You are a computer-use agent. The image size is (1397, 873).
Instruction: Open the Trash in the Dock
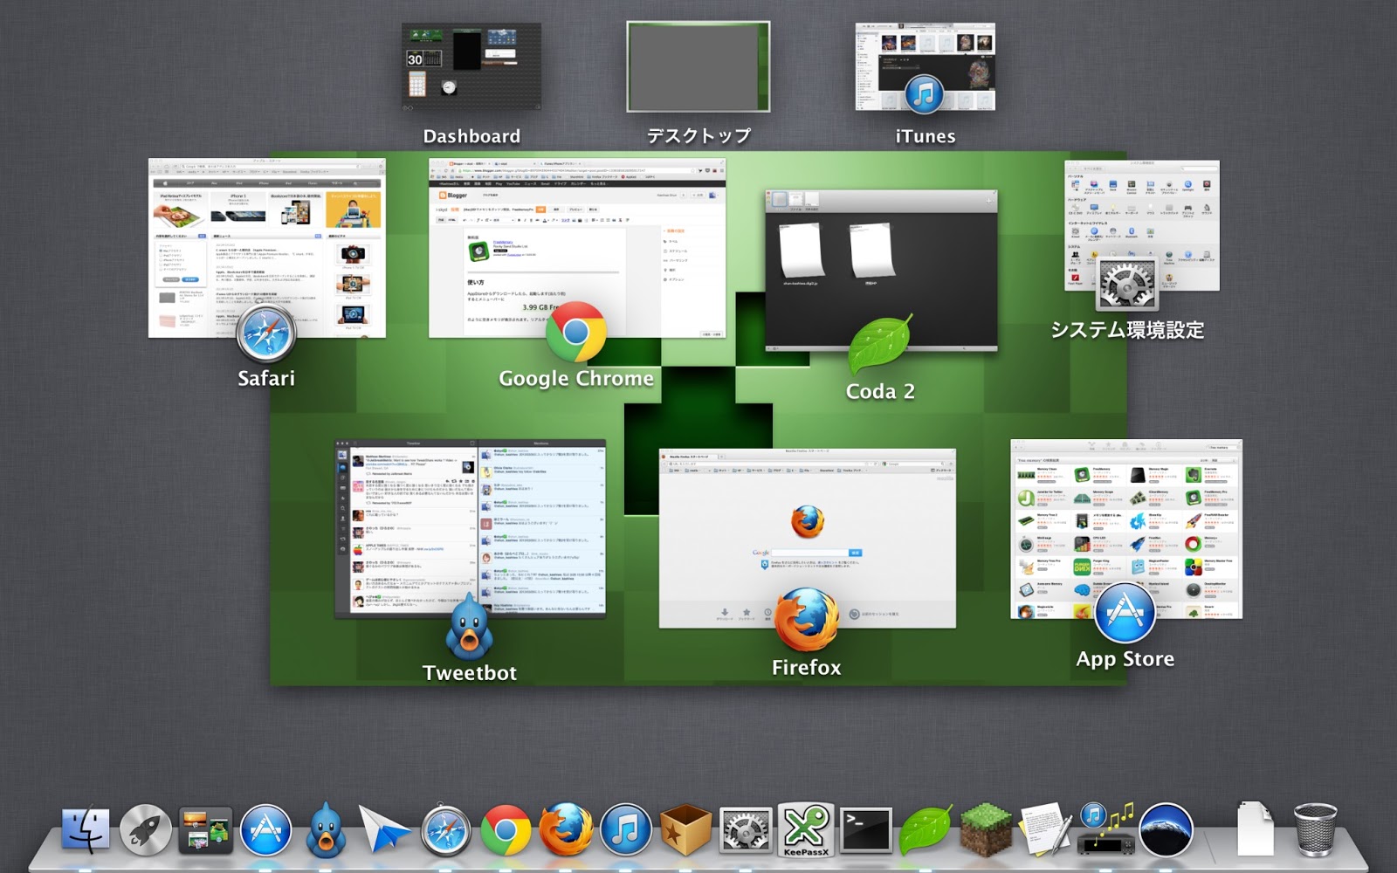coord(1315,829)
